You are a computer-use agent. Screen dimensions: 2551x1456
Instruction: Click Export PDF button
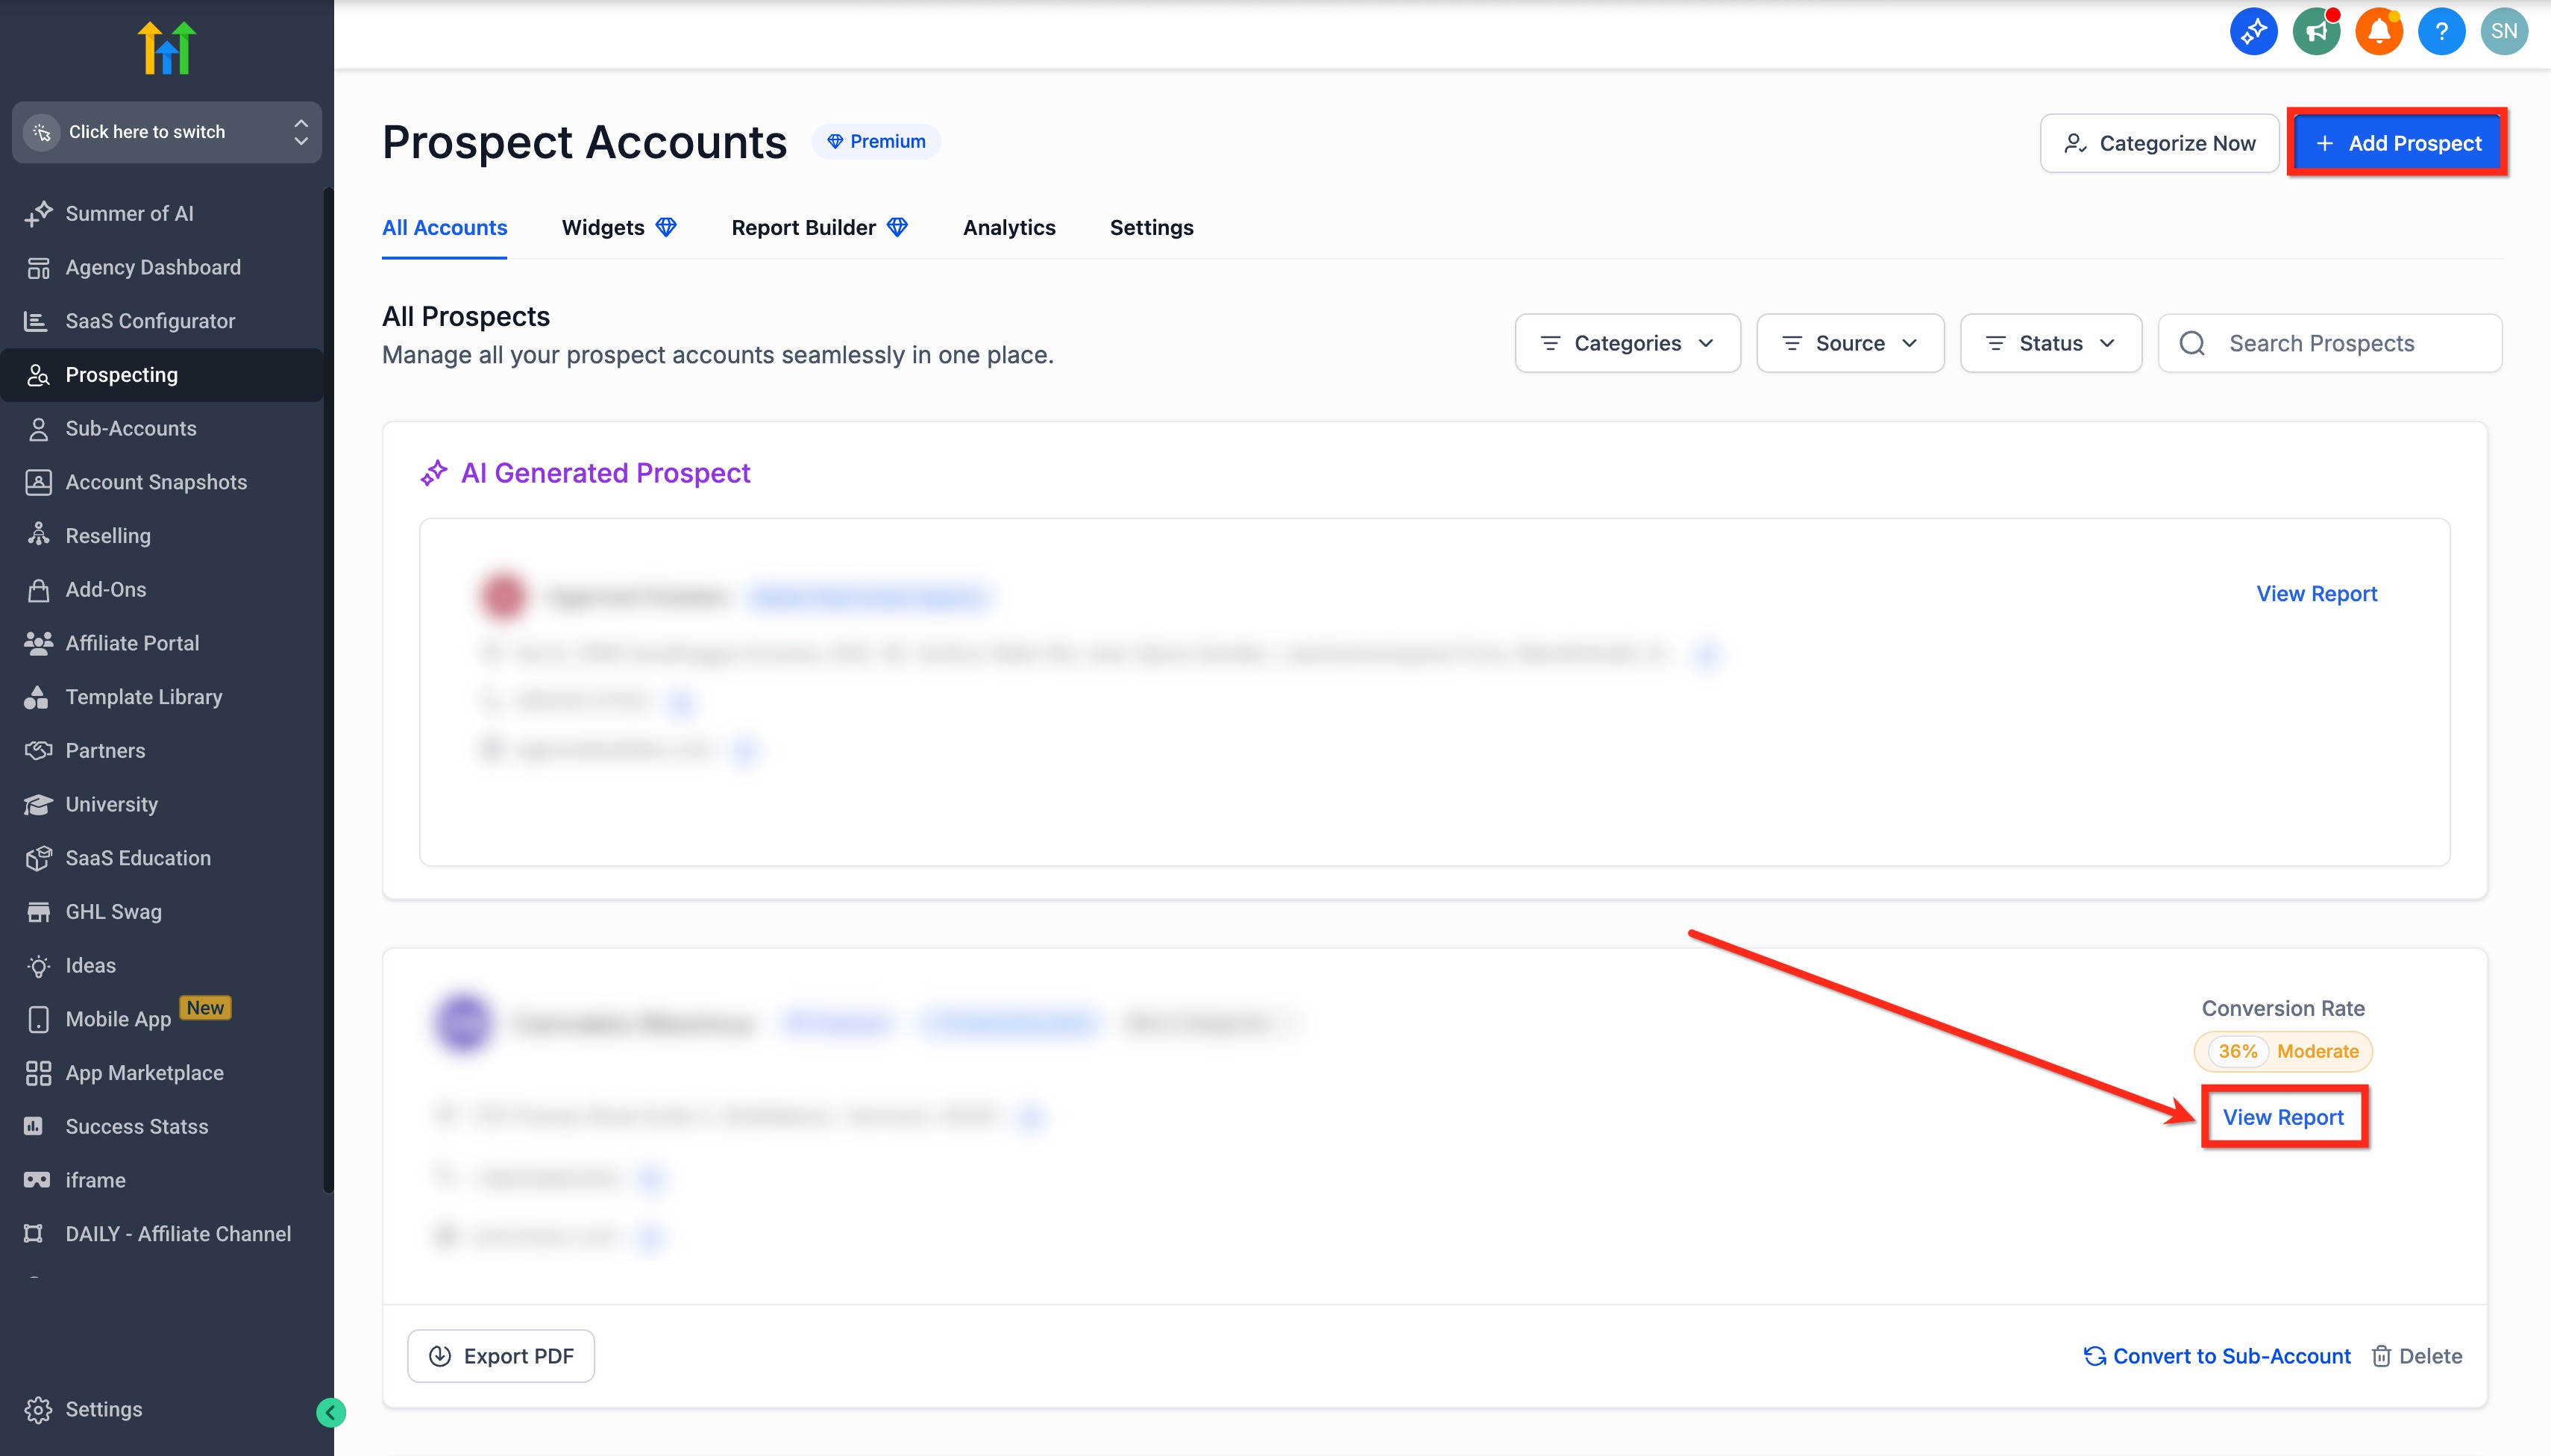(x=501, y=1356)
